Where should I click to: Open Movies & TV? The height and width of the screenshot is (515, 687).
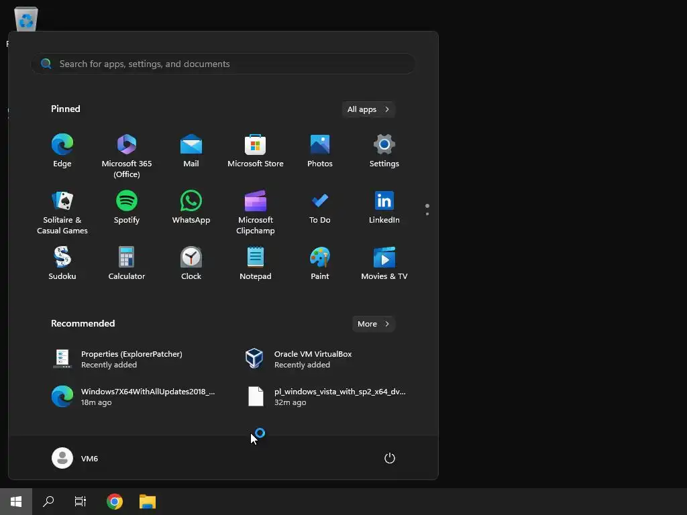click(384, 264)
